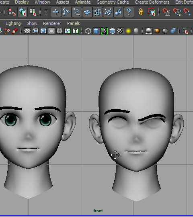Select the surfaces selection mask icon
Screen dimensions: 193x217
coord(87,12)
